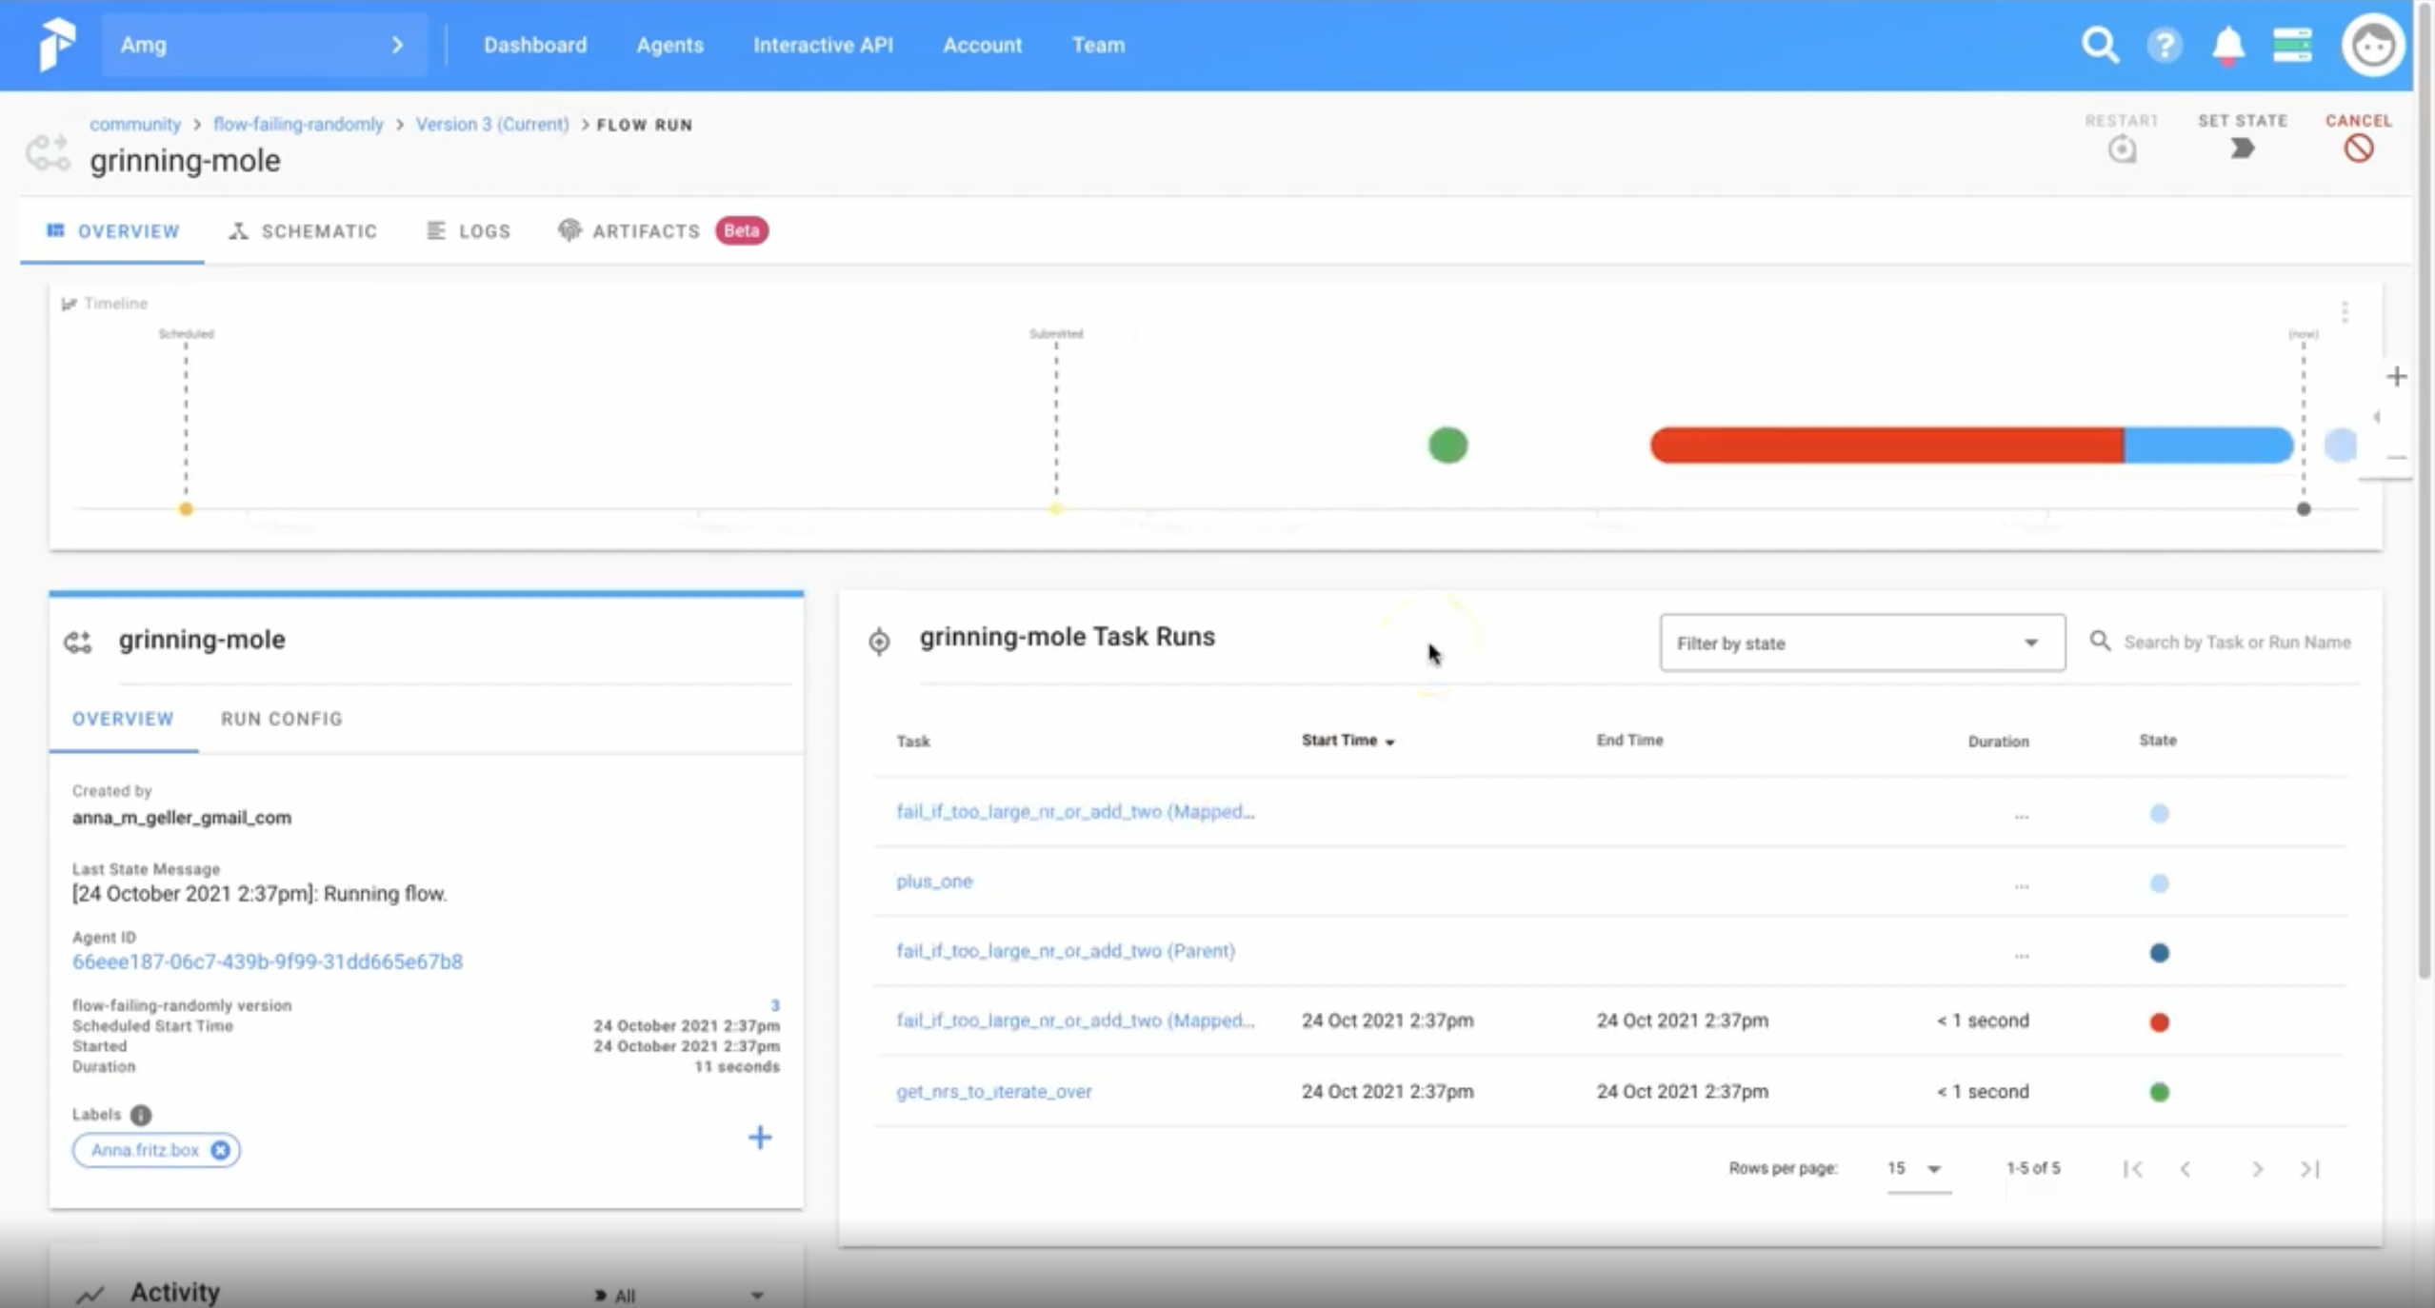Viewport: 2435px width, 1308px height.
Task: Expand the Filter by state dropdown
Action: point(1862,644)
